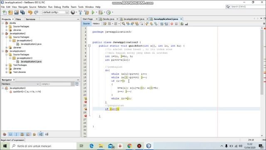Toggle Show Fields filter in Navigator
266x150 pixels.
[10, 134]
